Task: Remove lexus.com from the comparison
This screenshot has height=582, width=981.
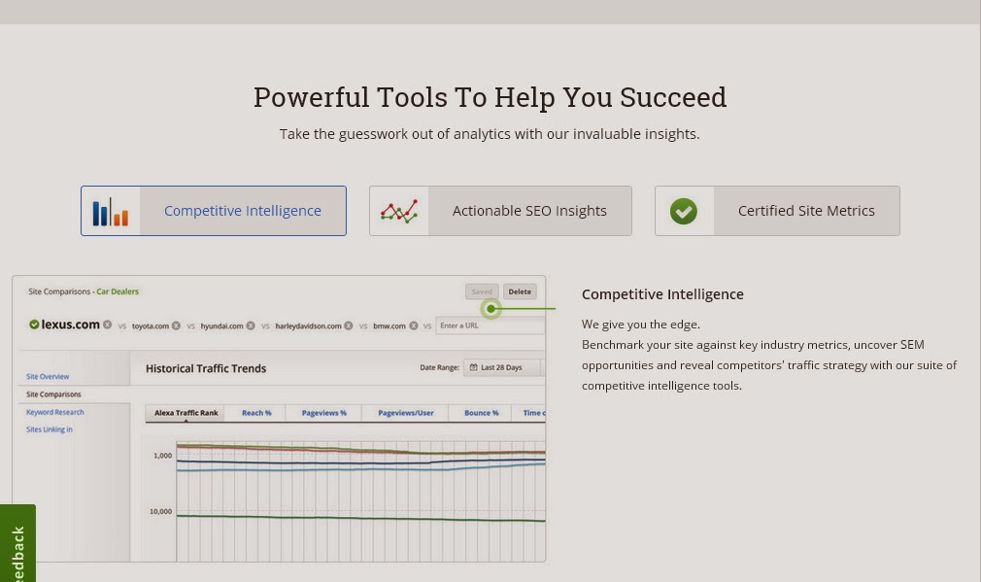Action: click(108, 325)
